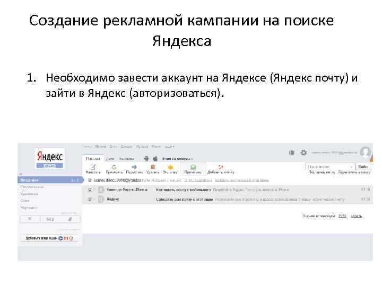Open the message about reading mail on mobile
Screen dimensions: 382x286
227,190
